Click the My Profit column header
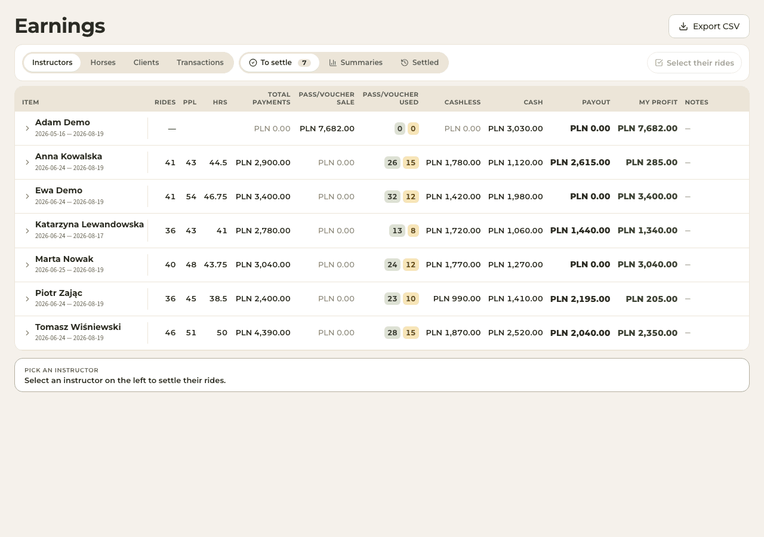This screenshot has height=537, width=764. point(658,103)
